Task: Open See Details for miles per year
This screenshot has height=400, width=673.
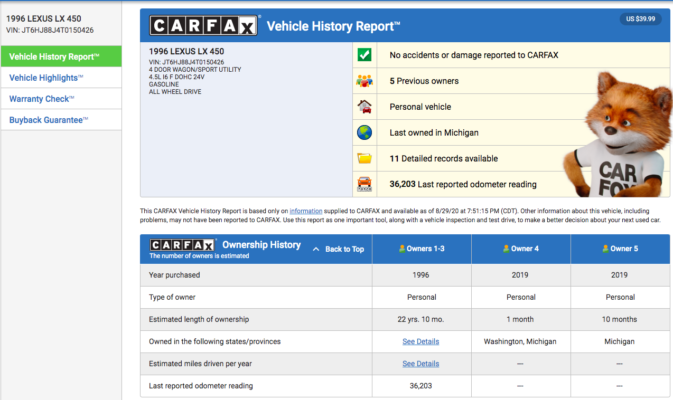Action: (421, 364)
